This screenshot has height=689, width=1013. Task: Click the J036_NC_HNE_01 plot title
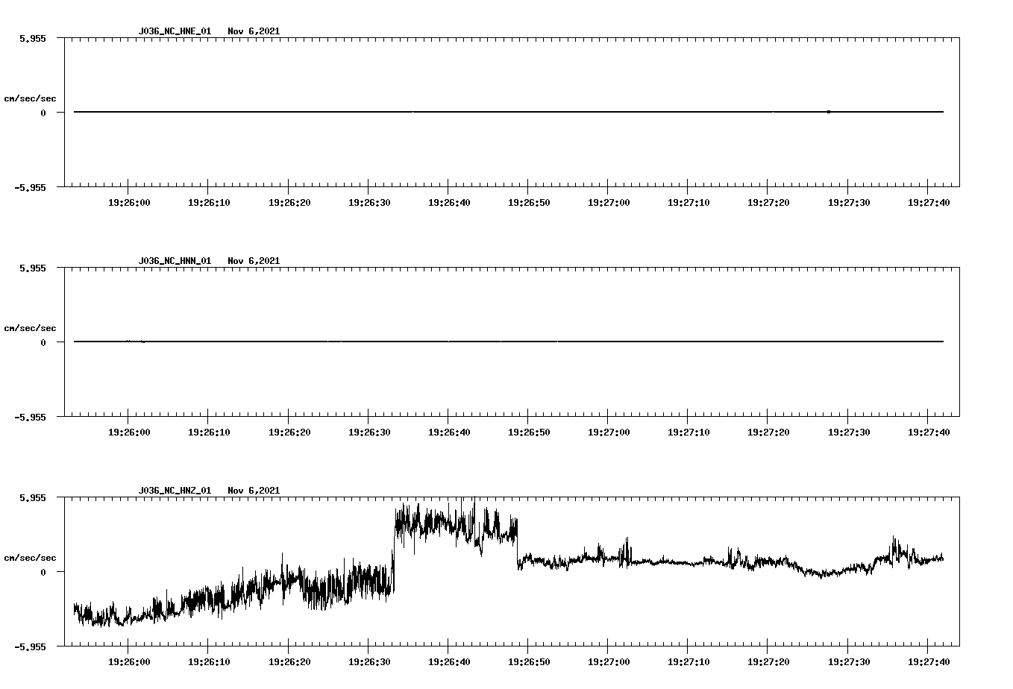175,31
